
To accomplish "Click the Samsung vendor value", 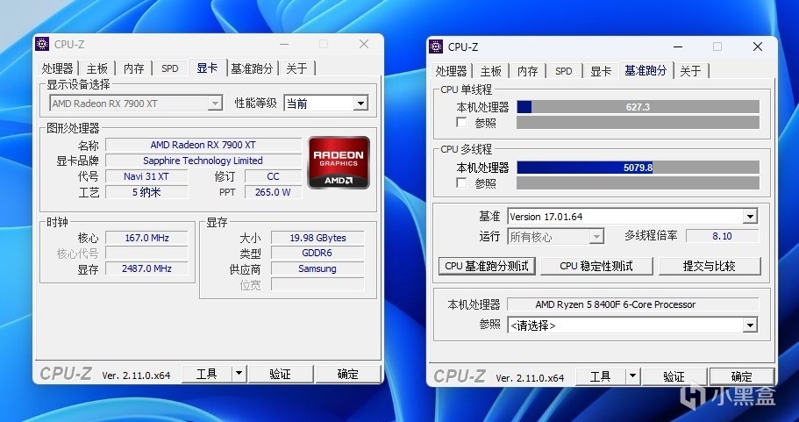I will click(317, 268).
